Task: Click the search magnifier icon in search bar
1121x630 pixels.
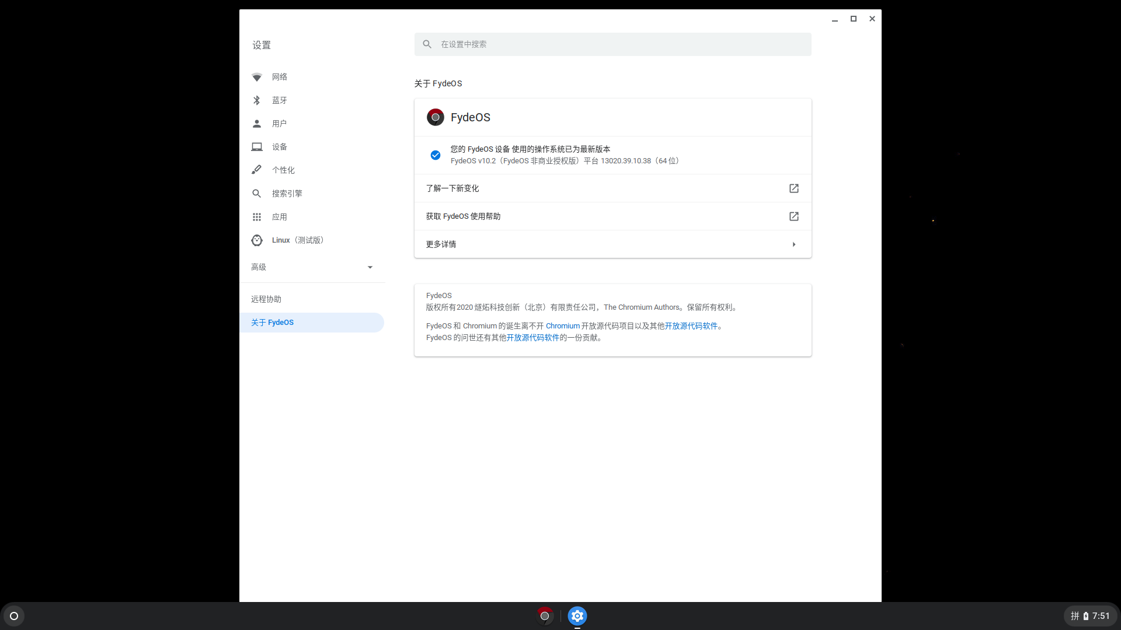Action: pyautogui.click(x=427, y=44)
